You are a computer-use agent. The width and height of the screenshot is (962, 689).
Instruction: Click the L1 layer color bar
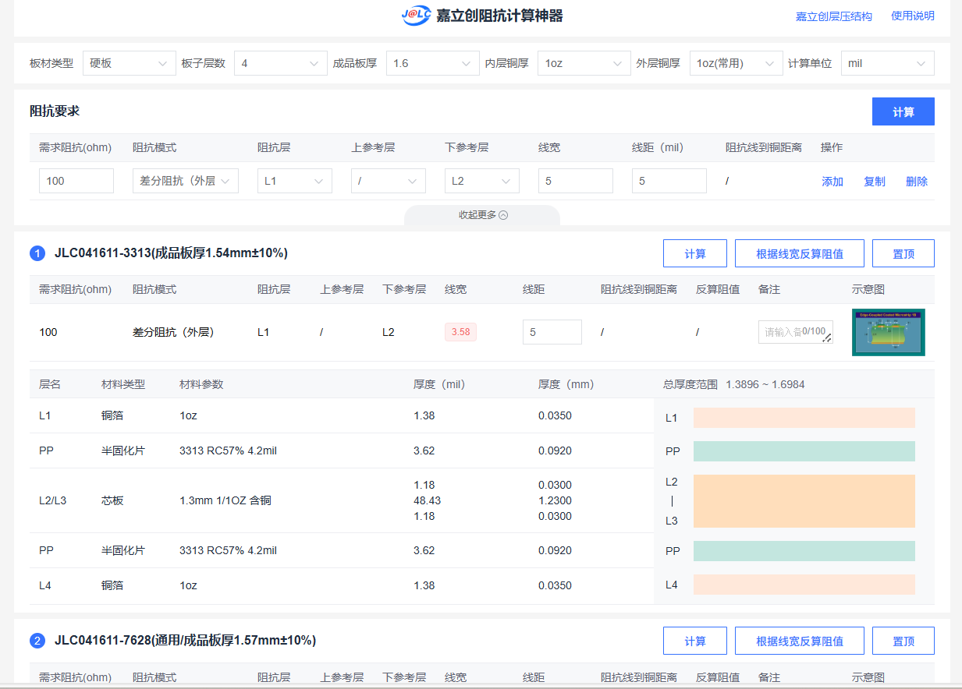[804, 418]
